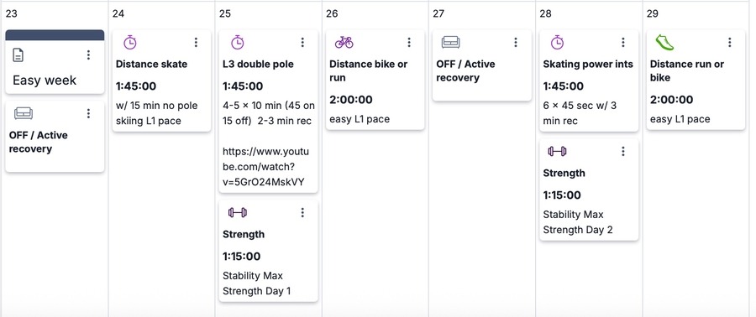Click the stopwatch icon on Distance skate

click(129, 42)
